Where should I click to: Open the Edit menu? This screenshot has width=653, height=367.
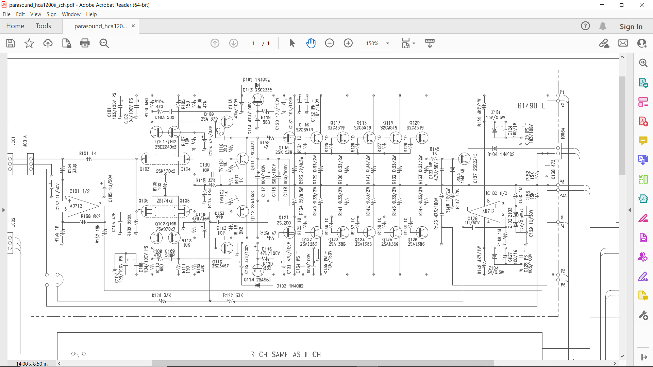[20, 14]
